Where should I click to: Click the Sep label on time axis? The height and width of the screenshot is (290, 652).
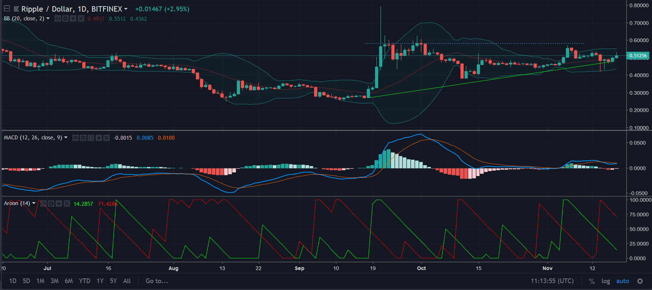[x=299, y=268]
